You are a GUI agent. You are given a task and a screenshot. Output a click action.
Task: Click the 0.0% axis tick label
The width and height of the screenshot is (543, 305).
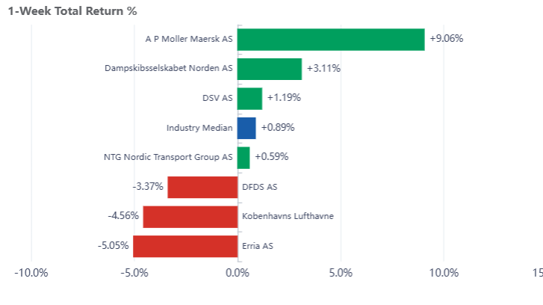click(x=238, y=272)
